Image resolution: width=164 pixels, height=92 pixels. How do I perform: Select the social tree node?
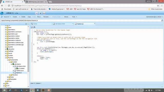tap(10, 53)
